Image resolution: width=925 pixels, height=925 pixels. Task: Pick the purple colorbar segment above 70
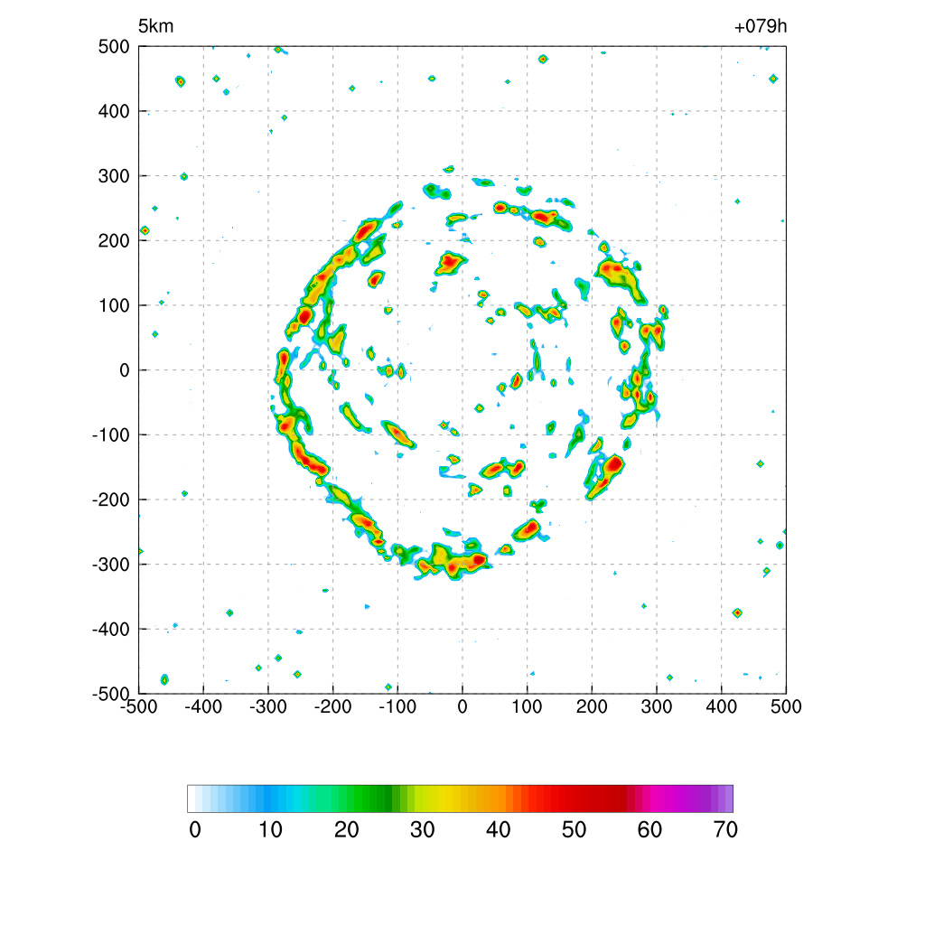click(729, 799)
